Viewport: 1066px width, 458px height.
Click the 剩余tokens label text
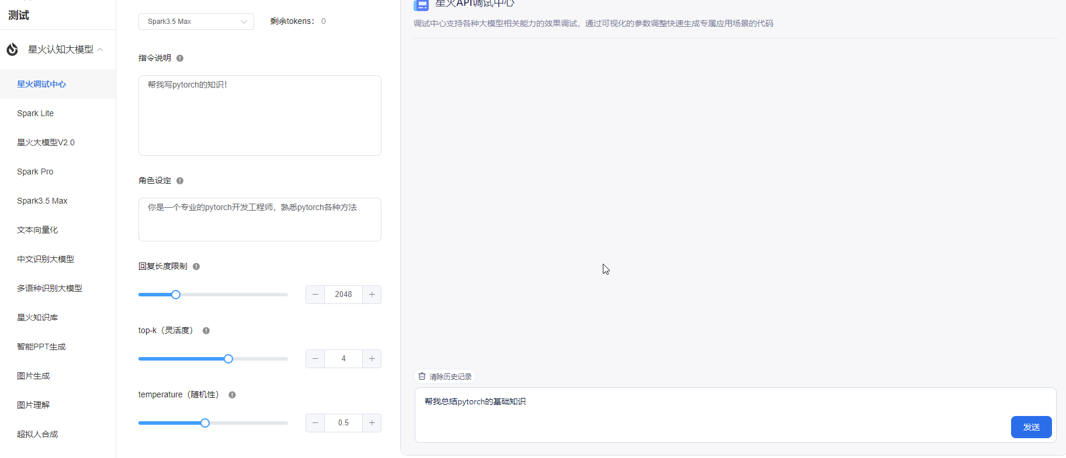pyautogui.click(x=292, y=21)
